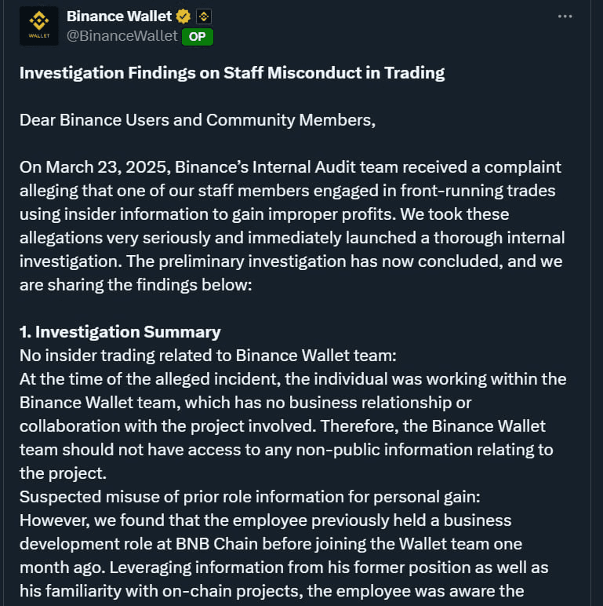This screenshot has height=606, width=603.
Task: Click the front-running trades phrase
Action: coord(478,191)
